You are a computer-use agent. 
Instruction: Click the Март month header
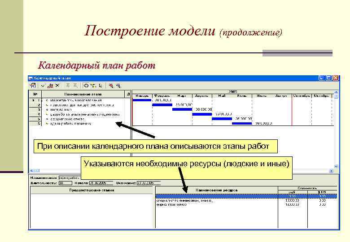[182, 96]
